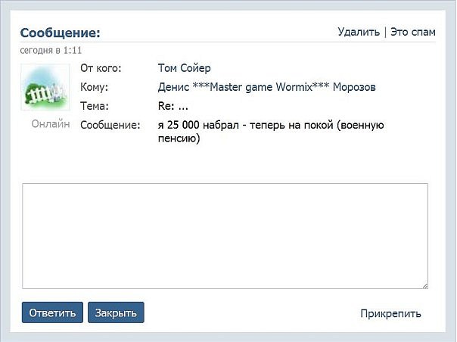This screenshot has width=457, height=342.
Task: Click the Сообщение: label beside message text
Action: tap(110, 125)
